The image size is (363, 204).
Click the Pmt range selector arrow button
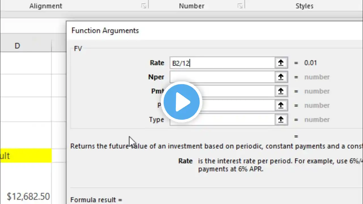(x=281, y=91)
